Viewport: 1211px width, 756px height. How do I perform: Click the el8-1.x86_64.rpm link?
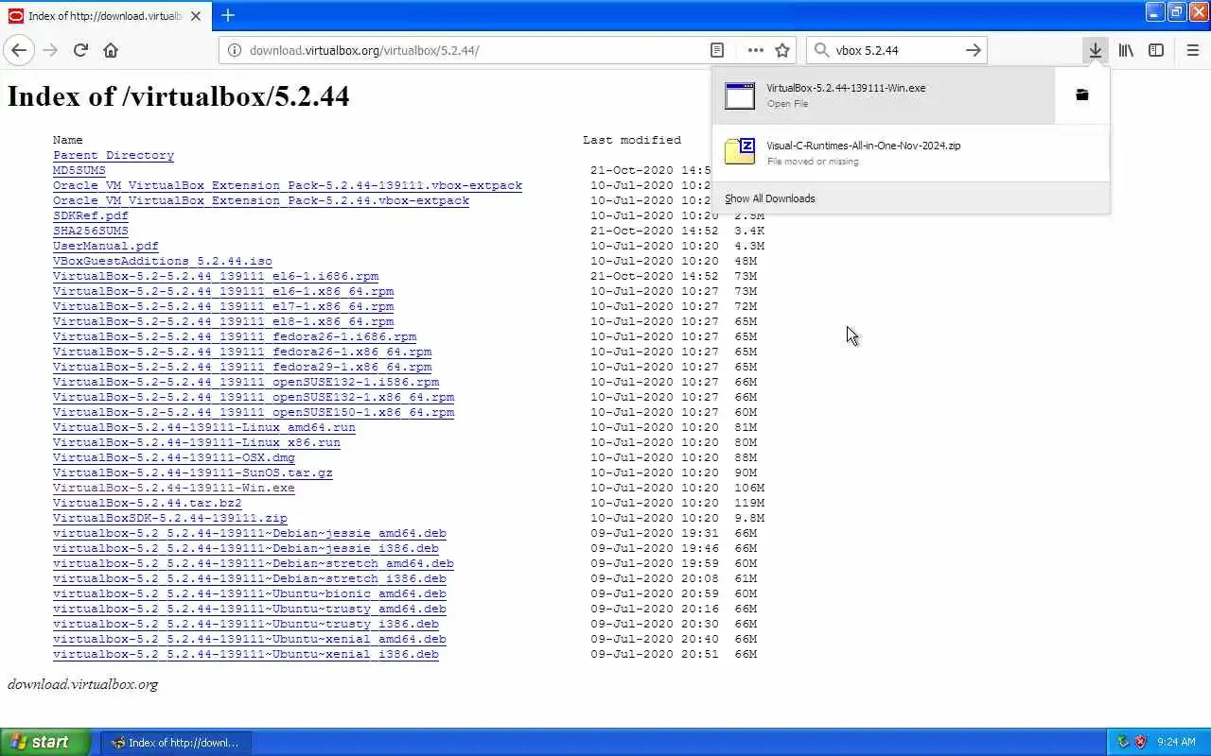[223, 321]
